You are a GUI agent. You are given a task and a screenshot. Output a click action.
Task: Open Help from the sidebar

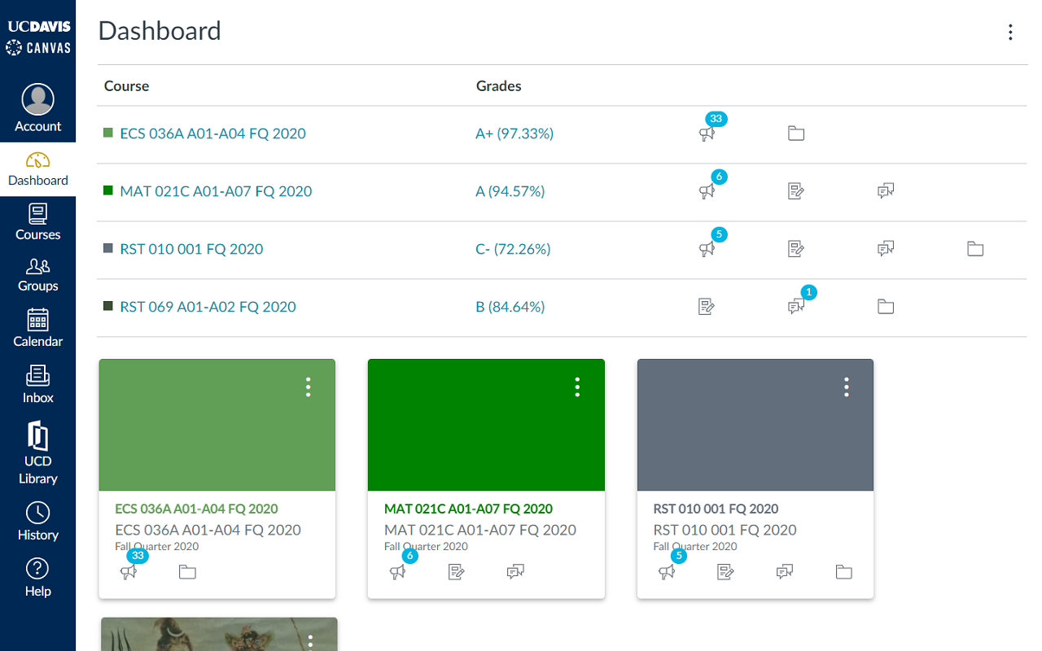[x=37, y=577]
